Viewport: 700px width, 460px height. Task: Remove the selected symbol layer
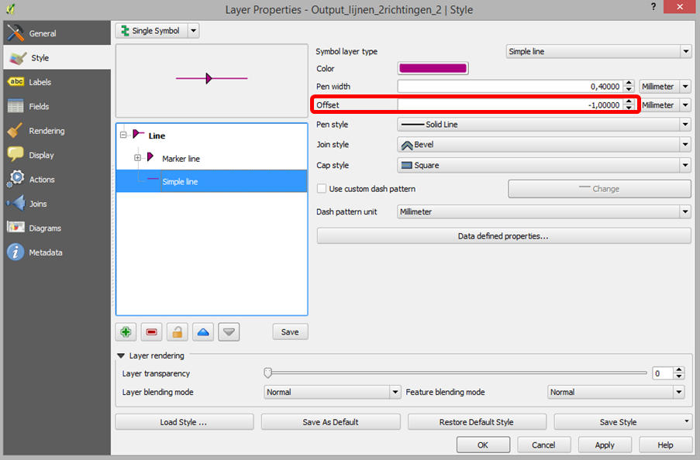tap(152, 331)
